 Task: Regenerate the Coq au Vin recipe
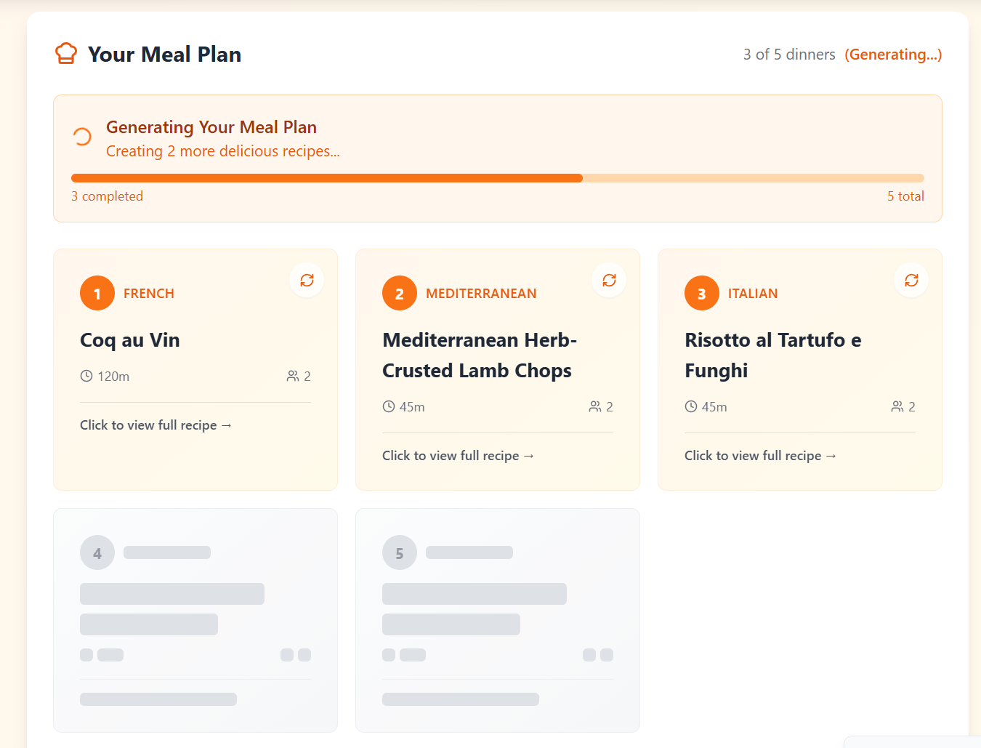307,280
